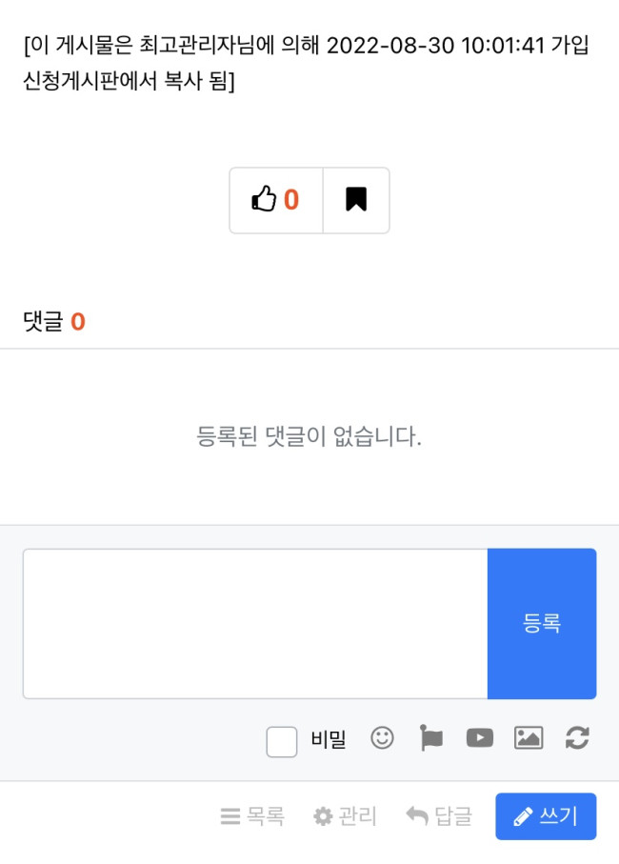Click the orange like count number

coord(291,199)
